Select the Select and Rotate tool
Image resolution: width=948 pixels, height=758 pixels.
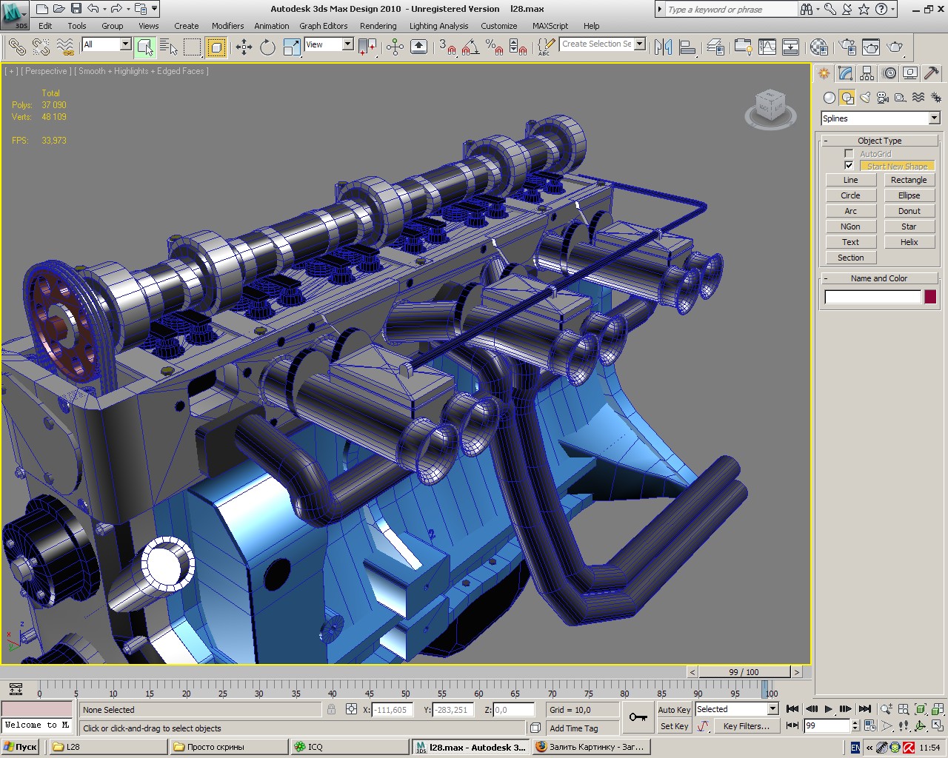[x=267, y=47]
